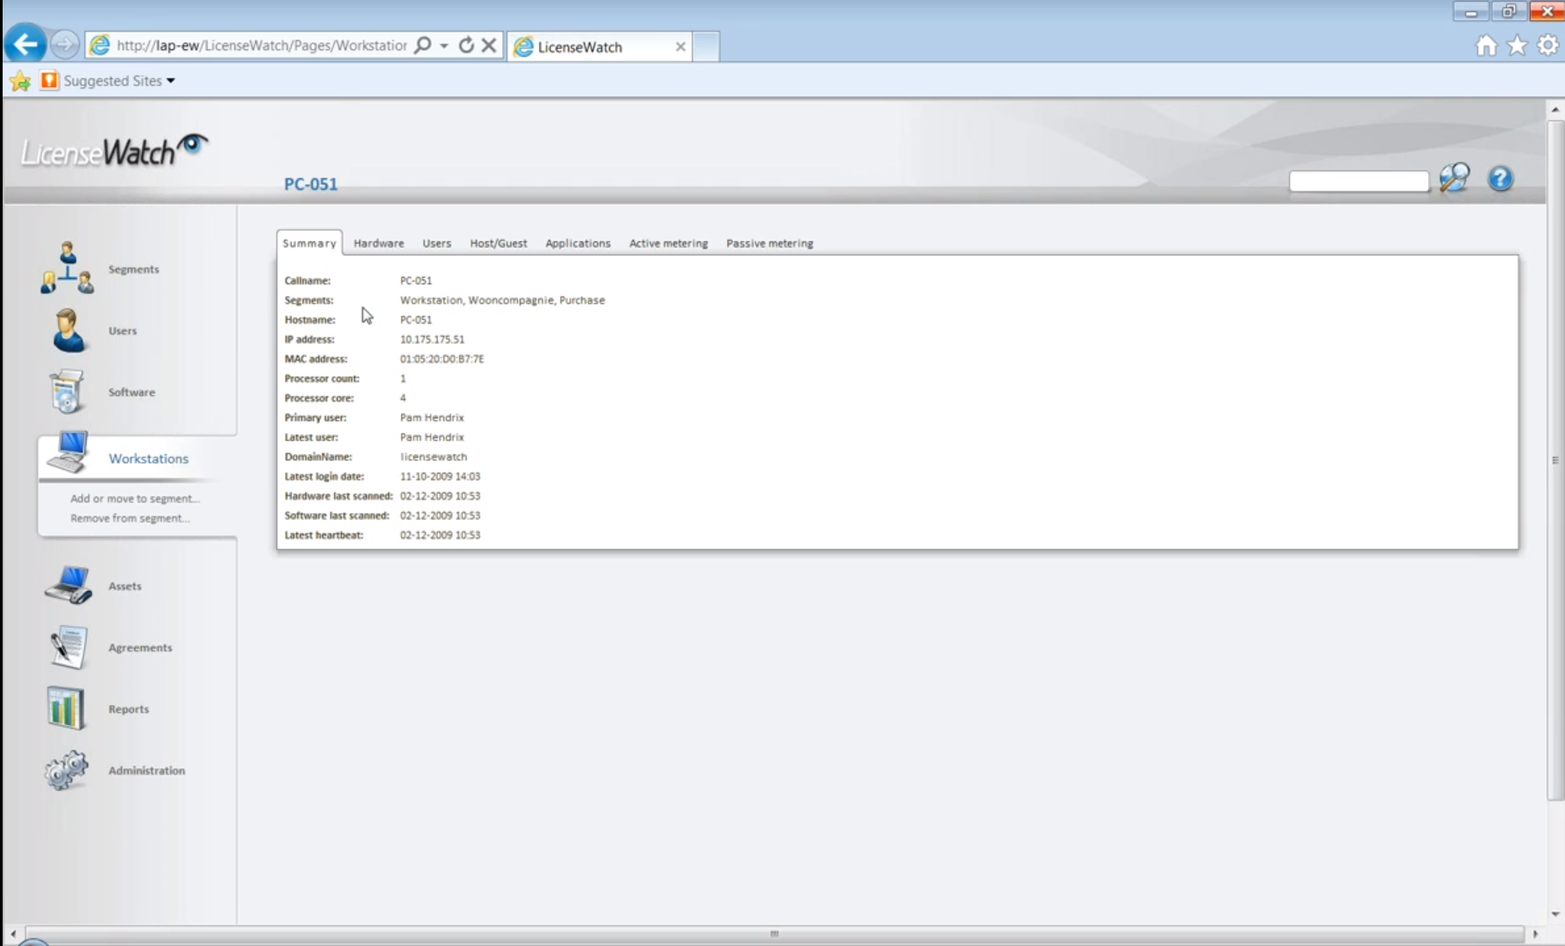Go to the Assets section label
The height and width of the screenshot is (946, 1565).
(124, 586)
